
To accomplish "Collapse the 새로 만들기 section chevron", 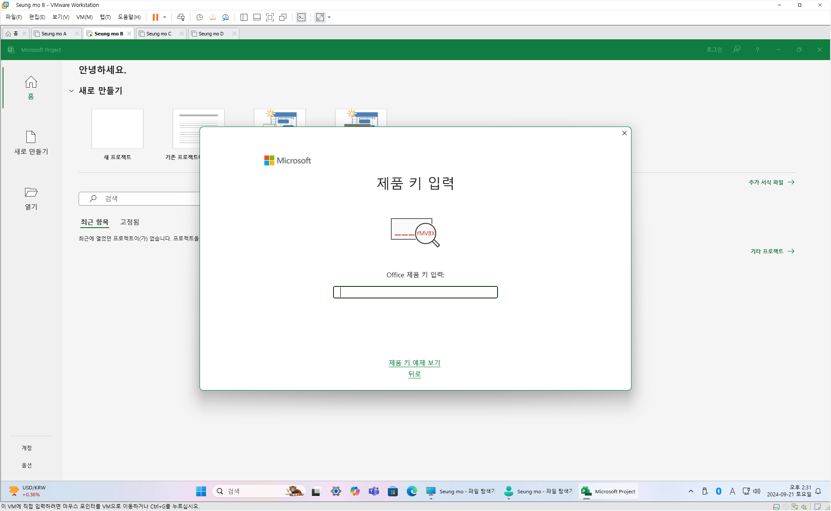I will [71, 91].
